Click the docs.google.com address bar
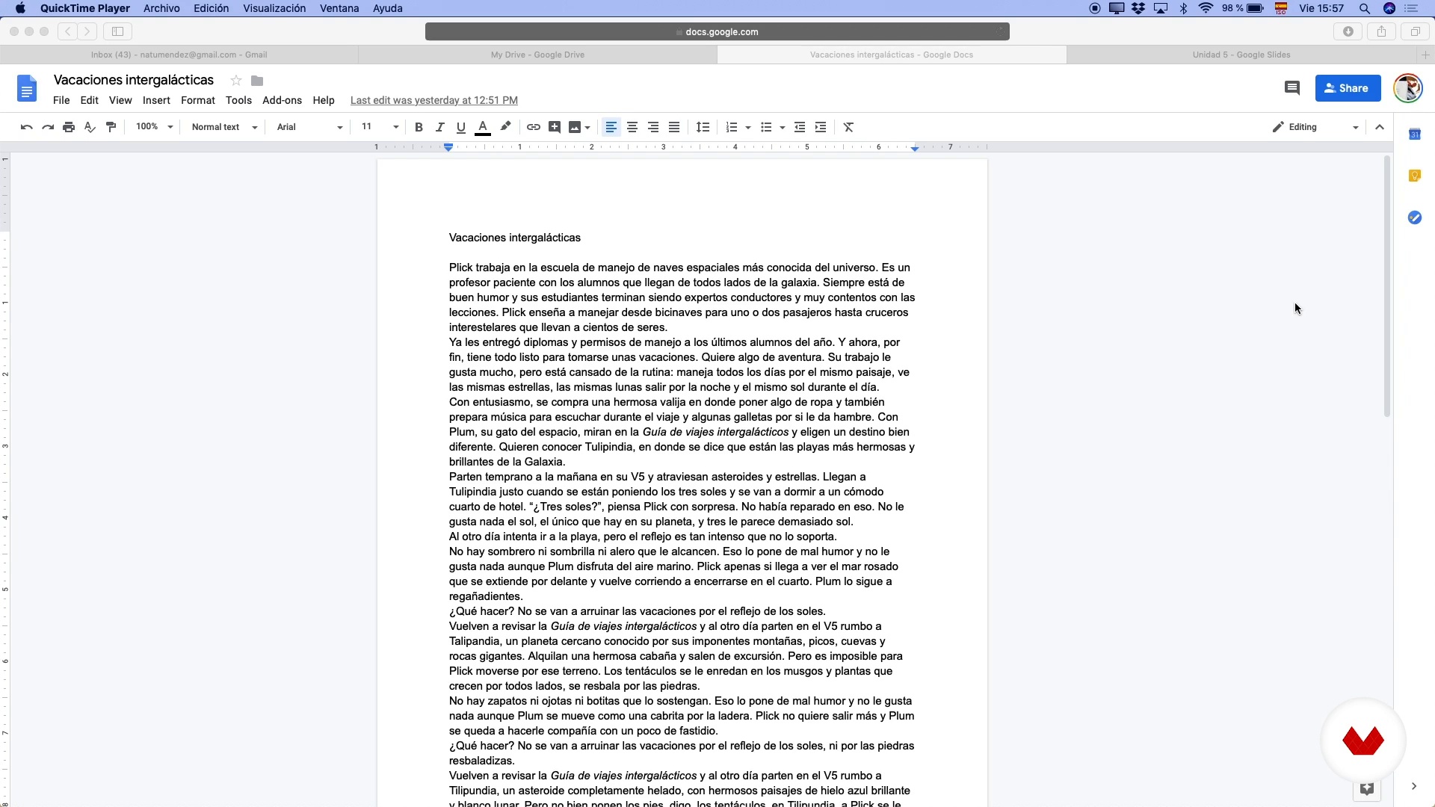Screen dimensions: 1435x807 point(717,31)
